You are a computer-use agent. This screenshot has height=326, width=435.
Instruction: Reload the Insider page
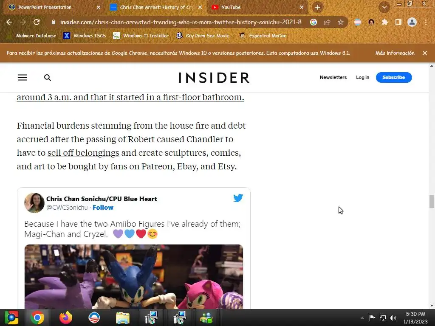(x=37, y=22)
